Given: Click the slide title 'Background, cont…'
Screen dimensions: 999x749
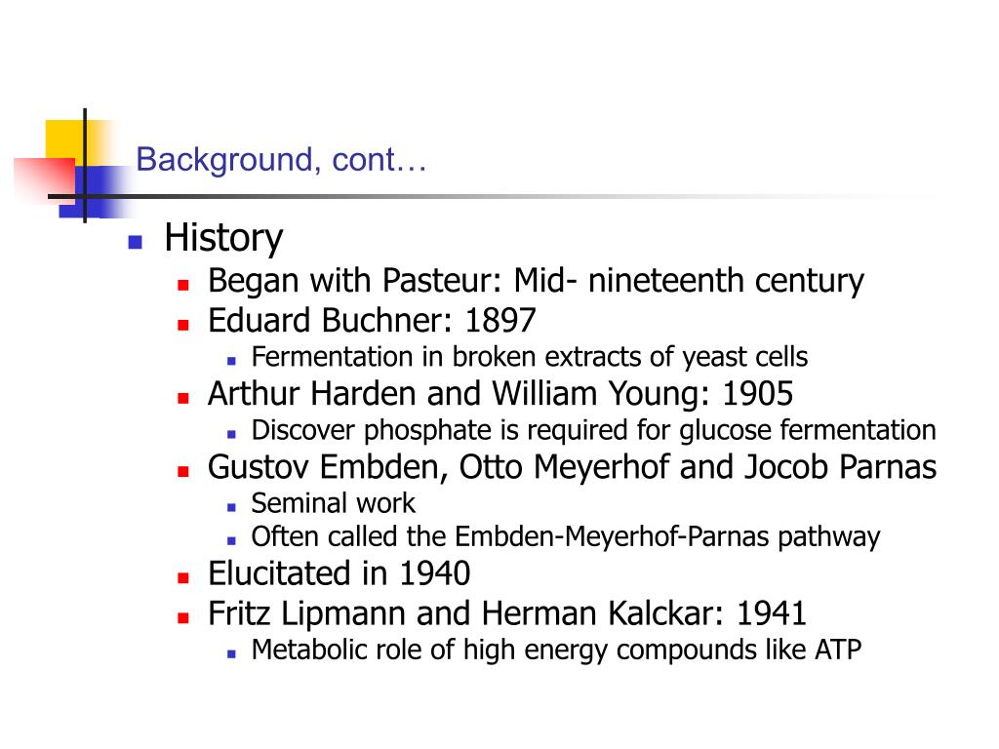Looking at the screenshot, I should [x=281, y=159].
